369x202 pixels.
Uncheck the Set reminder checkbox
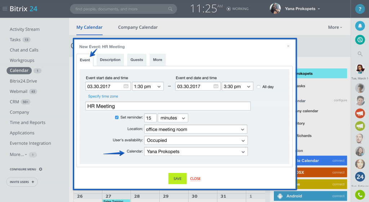(x=117, y=117)
